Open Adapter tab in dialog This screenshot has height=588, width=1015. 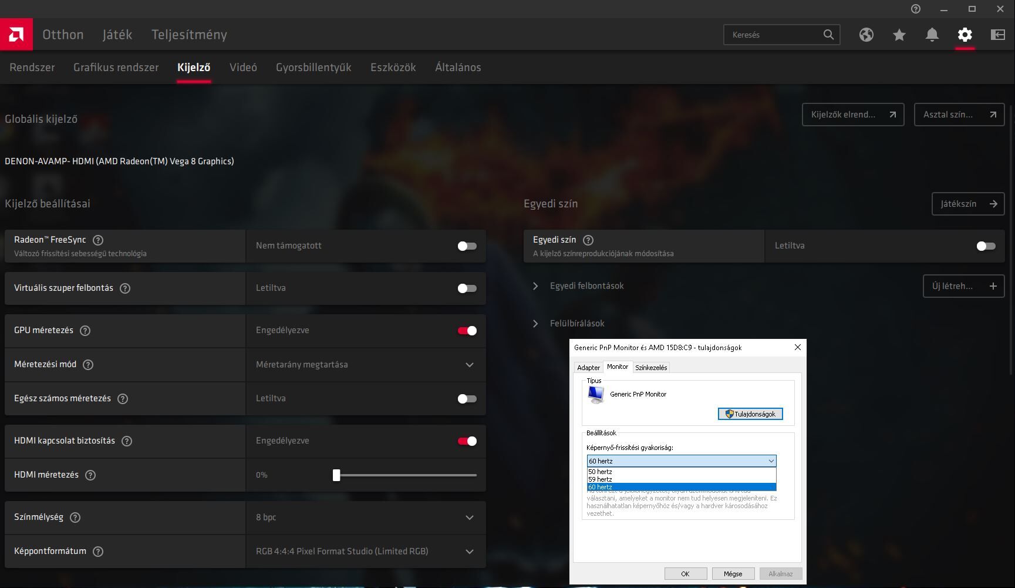click(588, 368)
